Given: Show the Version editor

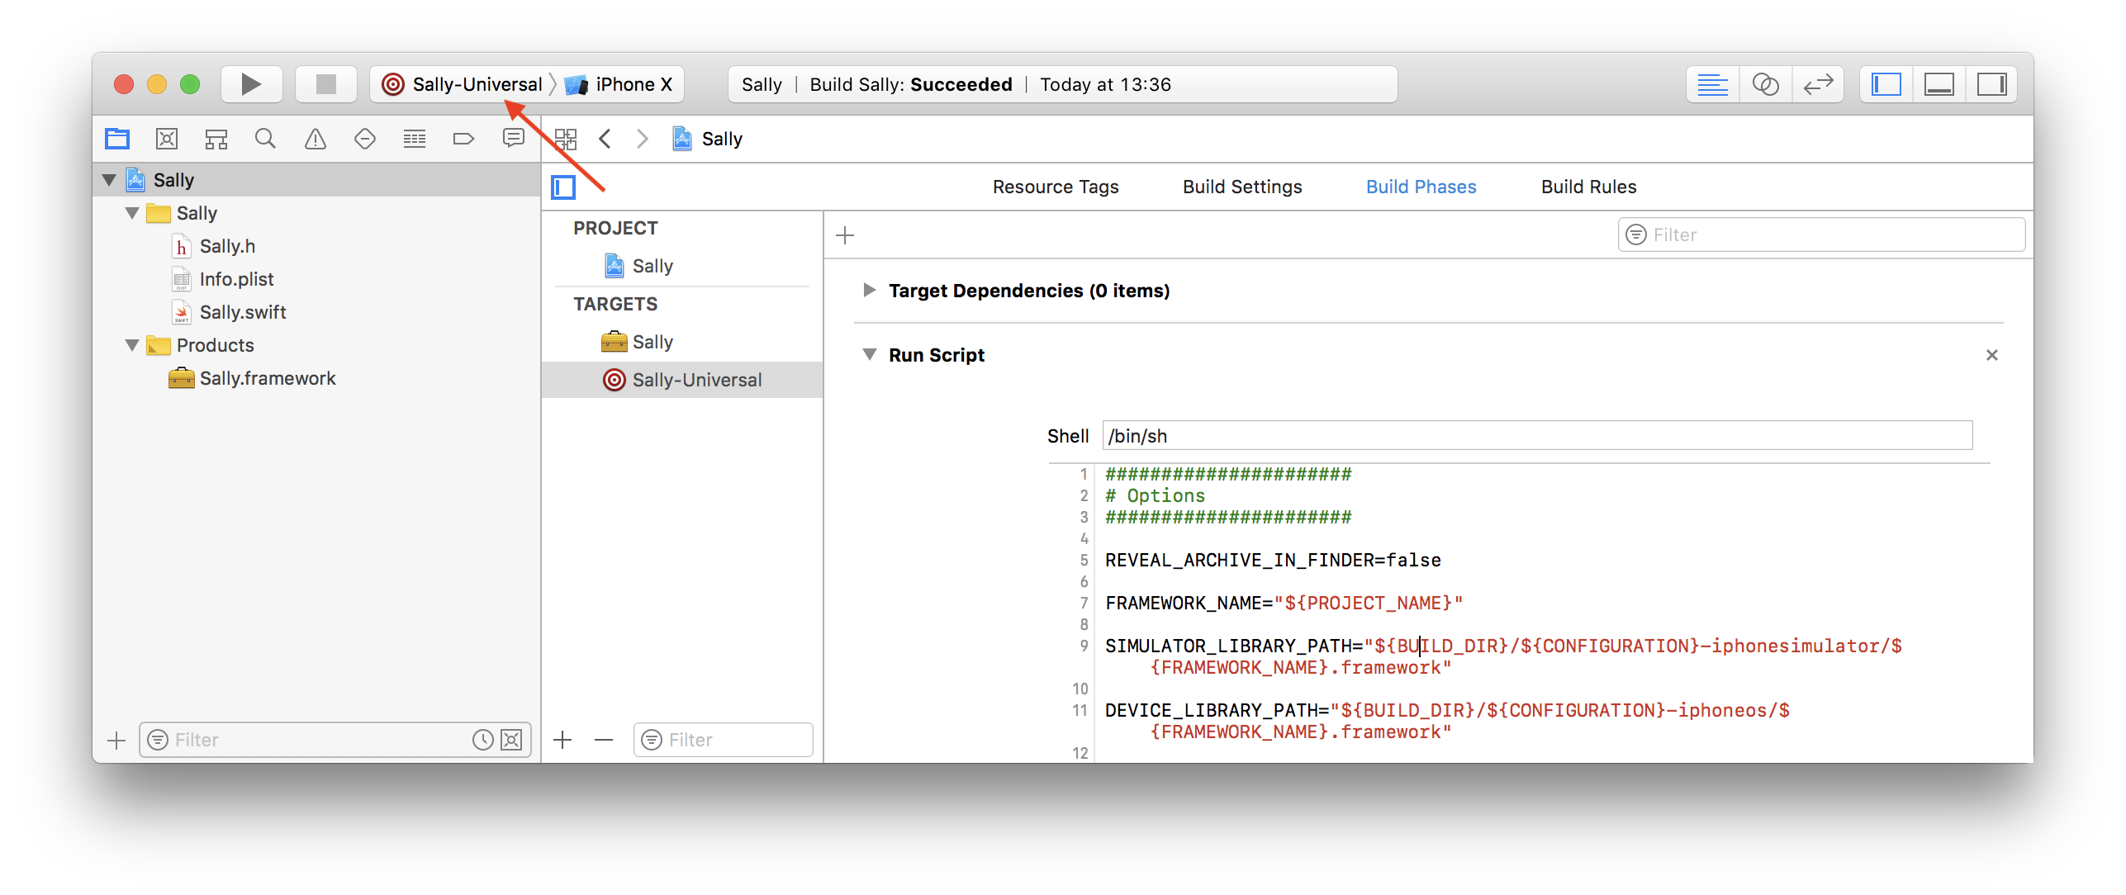Looking at the screenshot, I should [1818, 84].
